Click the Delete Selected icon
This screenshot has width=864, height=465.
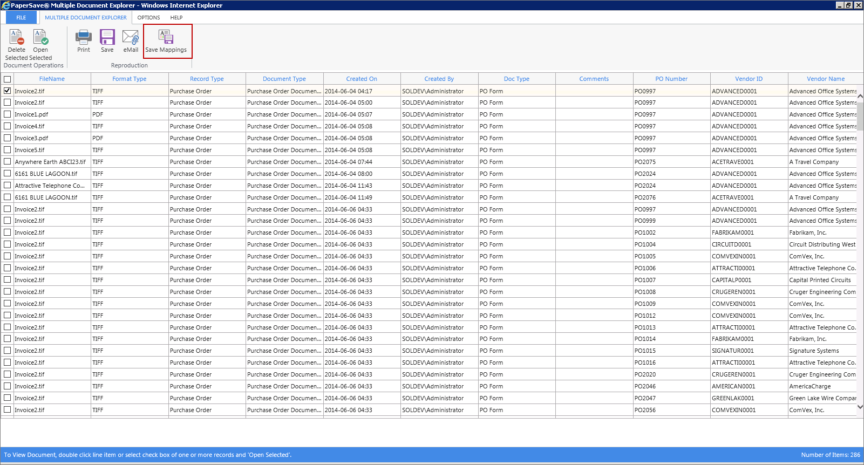pyautogui.click(x=16, y=38)
